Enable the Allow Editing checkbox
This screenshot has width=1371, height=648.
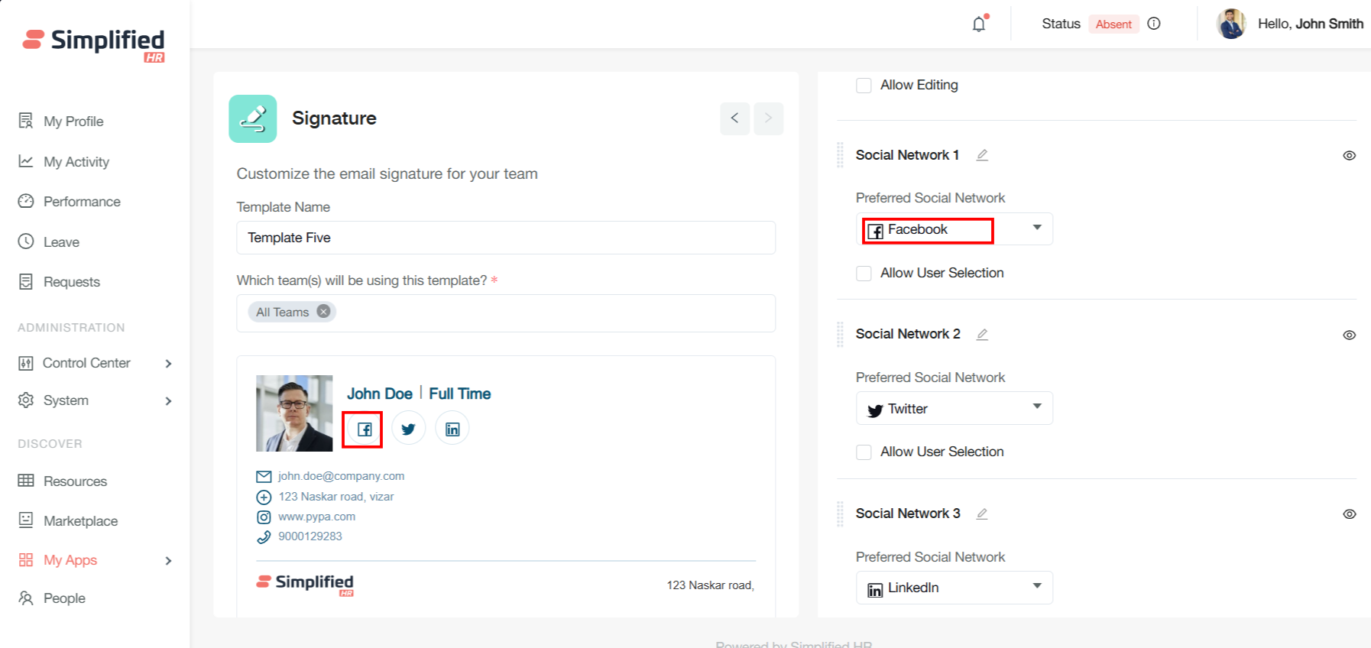tap(864, 86)
